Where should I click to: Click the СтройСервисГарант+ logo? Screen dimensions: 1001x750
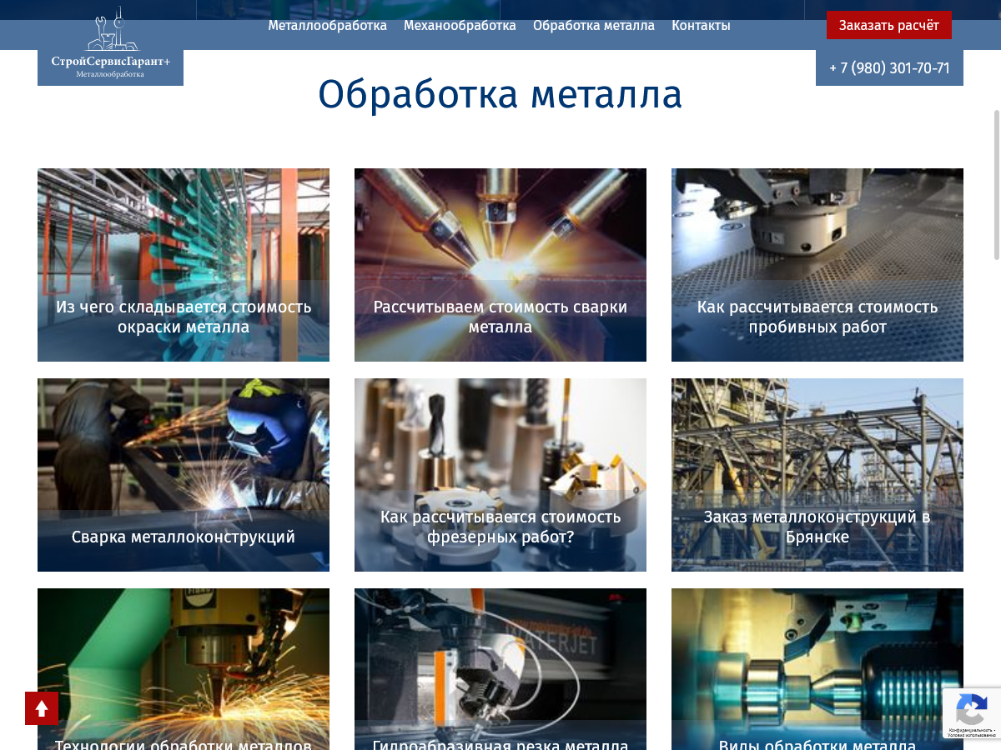[110, 46]
